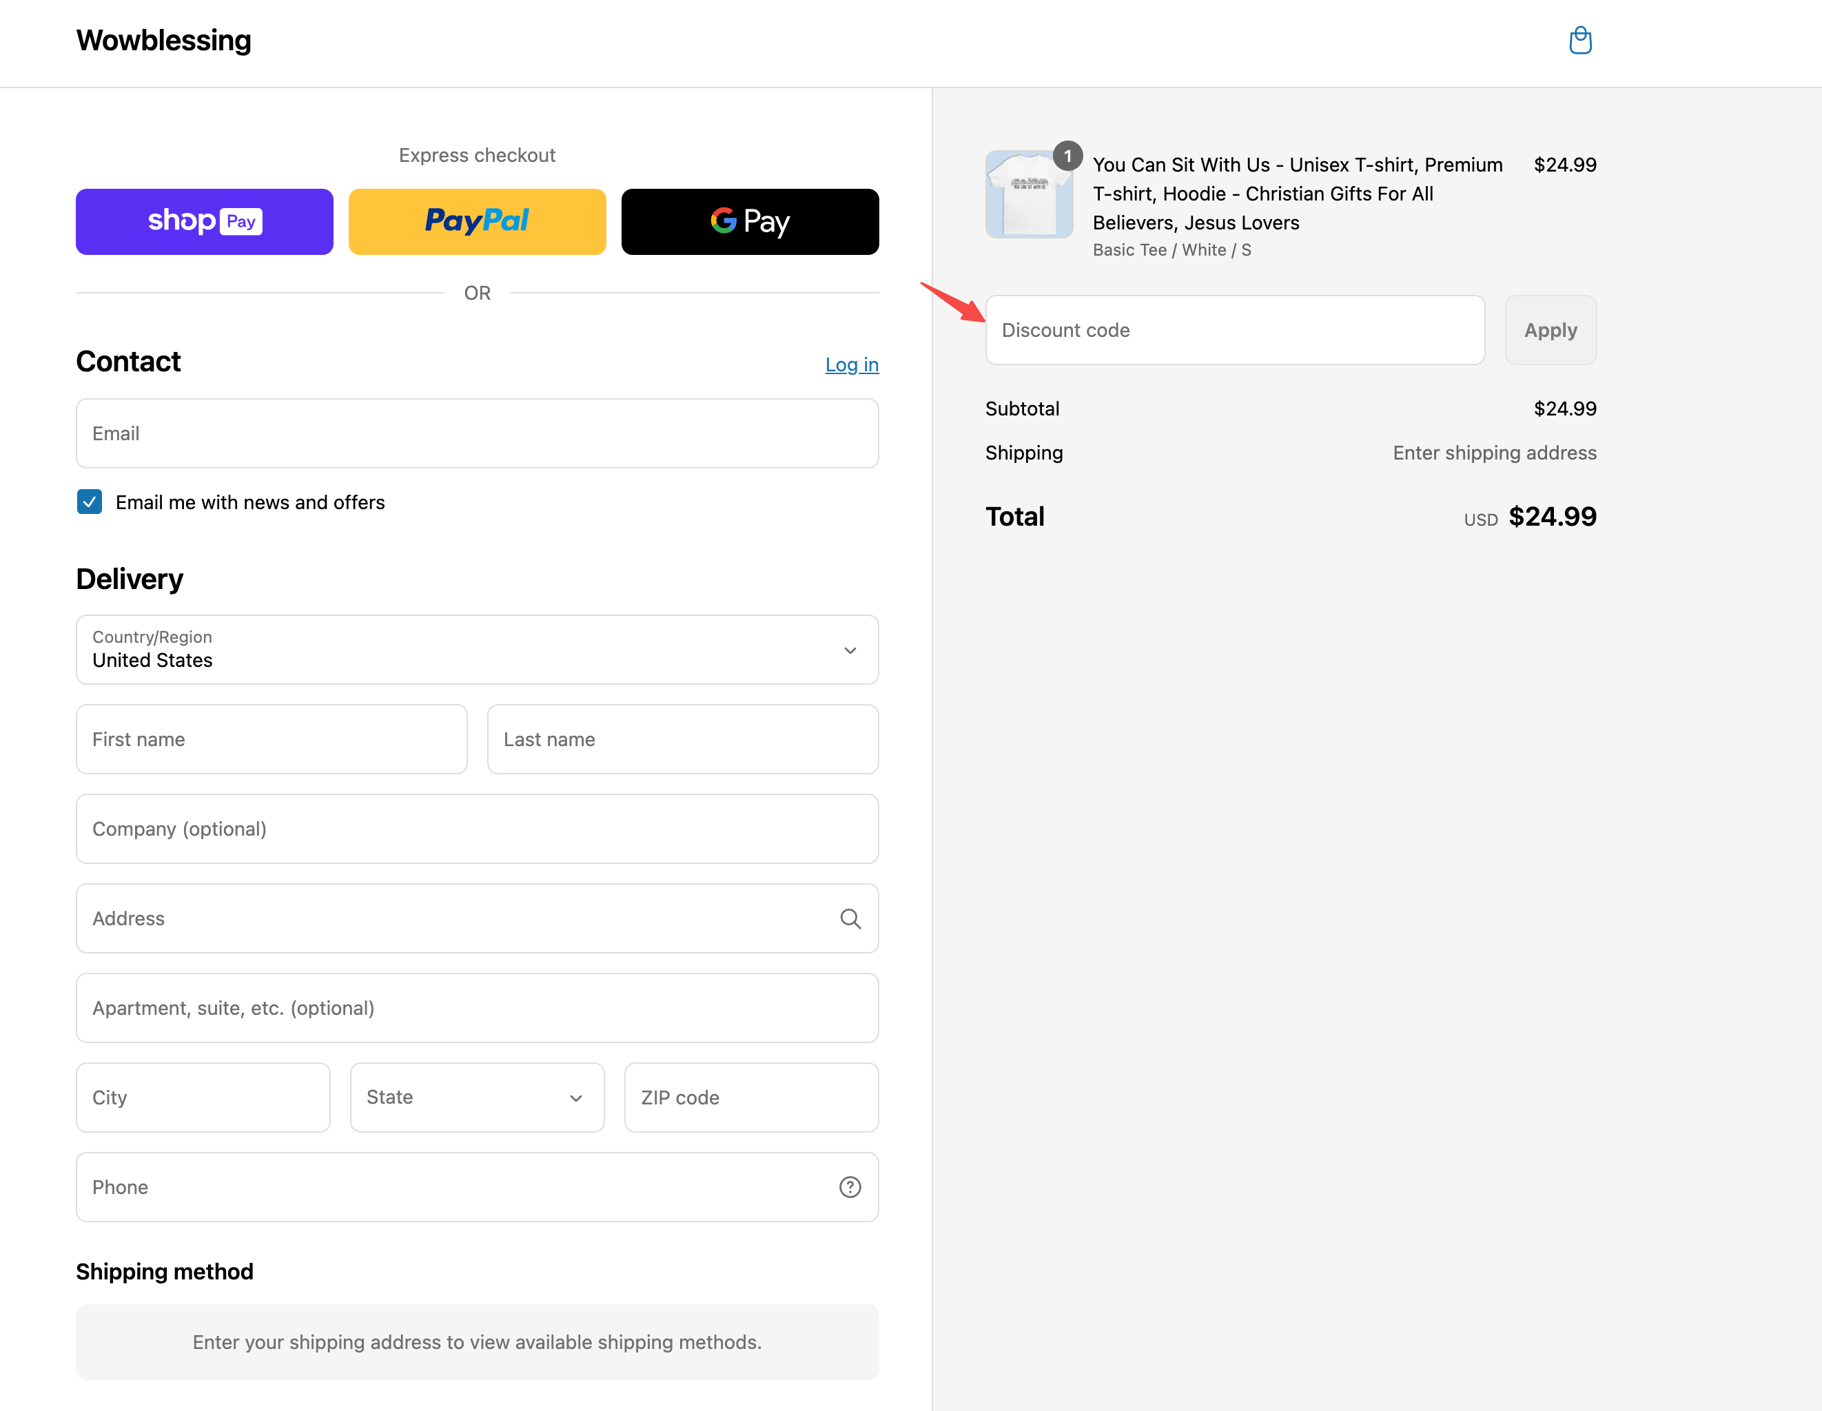Open the Country/Region dropdown
The width and height of the screenshot is (1822, 1411).
476,650
